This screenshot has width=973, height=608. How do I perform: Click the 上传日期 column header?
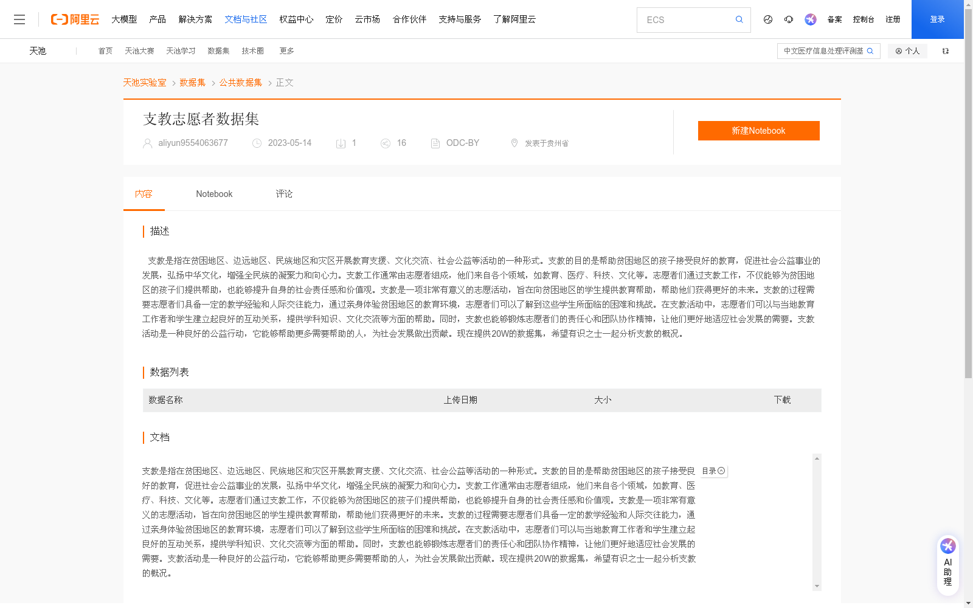pos(460,400)
